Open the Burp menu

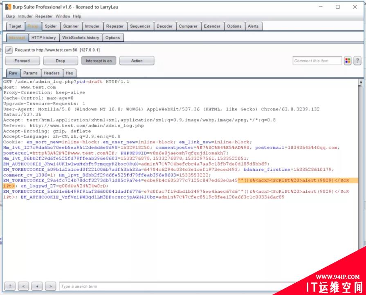coord(10,16)
